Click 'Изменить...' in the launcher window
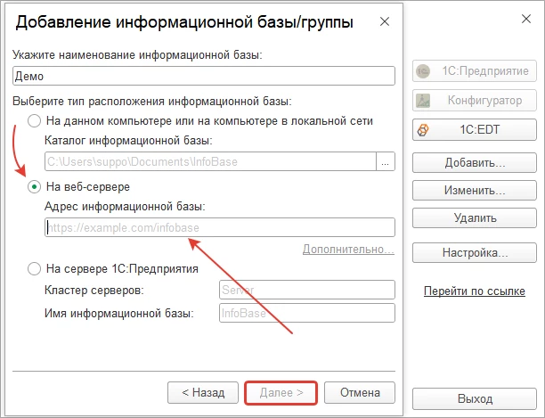The image size is (545, 418). coord(475,190)
